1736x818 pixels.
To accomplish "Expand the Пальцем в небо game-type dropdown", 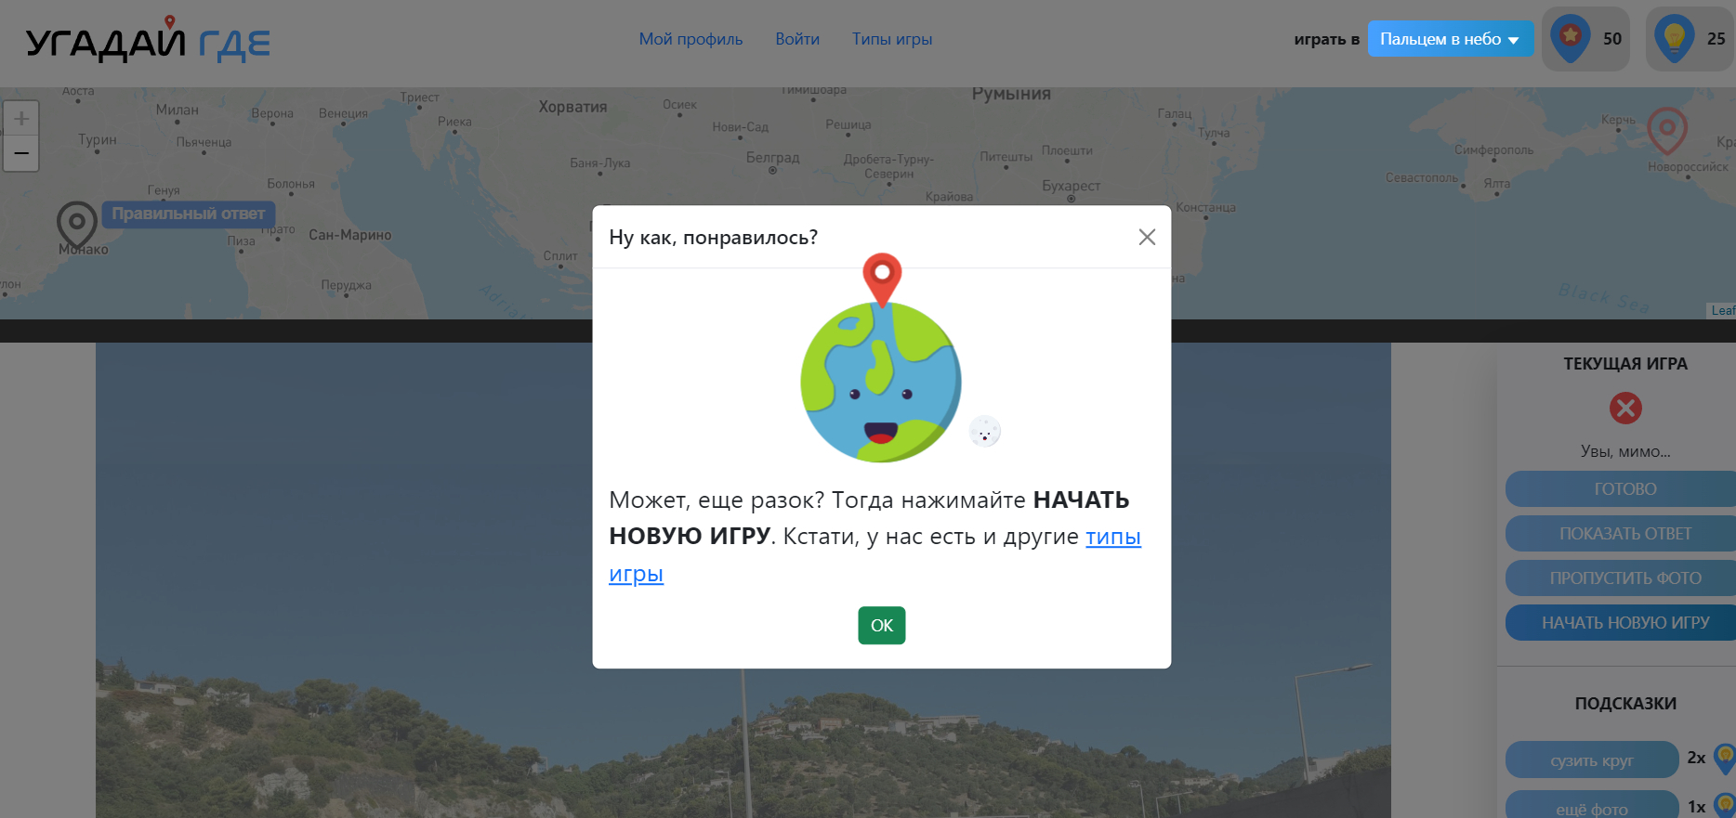I will pyautogui.click(x=1450, y=39).
